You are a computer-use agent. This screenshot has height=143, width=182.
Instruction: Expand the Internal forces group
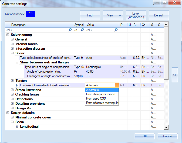(12, 44)
